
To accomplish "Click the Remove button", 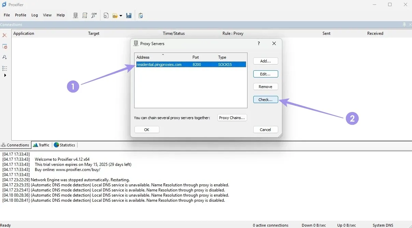I will coord(266,87).
